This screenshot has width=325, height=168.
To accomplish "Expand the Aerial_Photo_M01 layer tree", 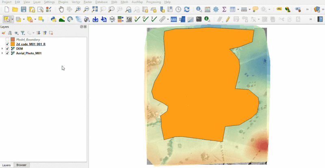I will (2, 53).
